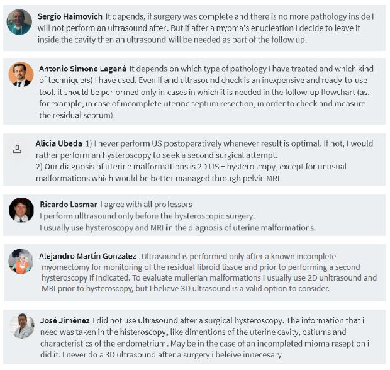This screenshot has height=370, width=390.
Task: Open Alejandro Martín Gonzalez's name link
Action: pos(87,256)
